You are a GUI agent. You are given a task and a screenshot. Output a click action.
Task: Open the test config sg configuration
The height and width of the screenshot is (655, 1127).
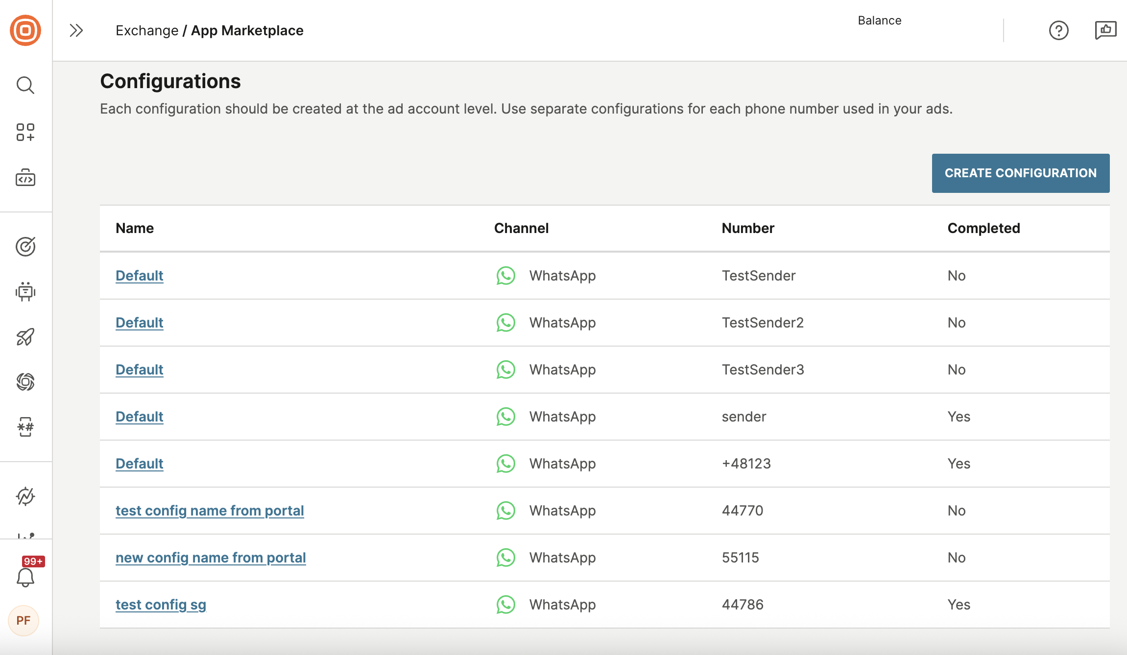161,605
